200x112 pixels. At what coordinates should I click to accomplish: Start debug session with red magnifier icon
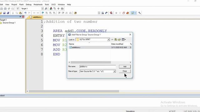pyautogui.click(x=111, y=13)
